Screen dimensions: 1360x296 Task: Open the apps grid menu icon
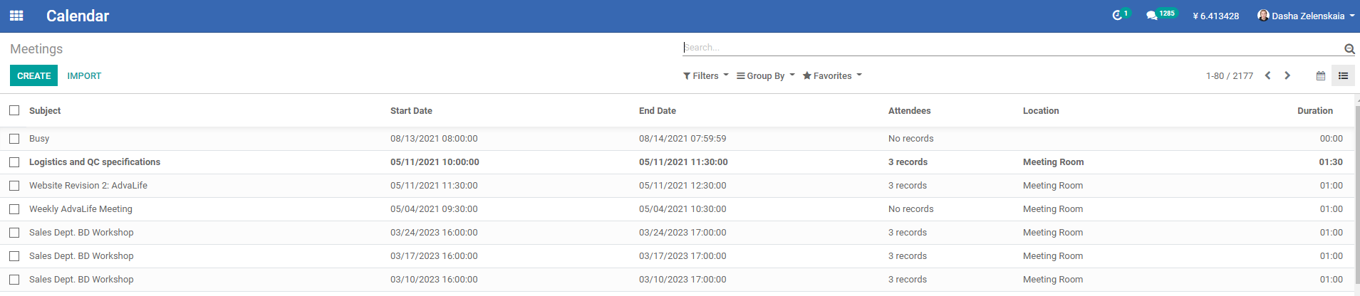point(16,16)
